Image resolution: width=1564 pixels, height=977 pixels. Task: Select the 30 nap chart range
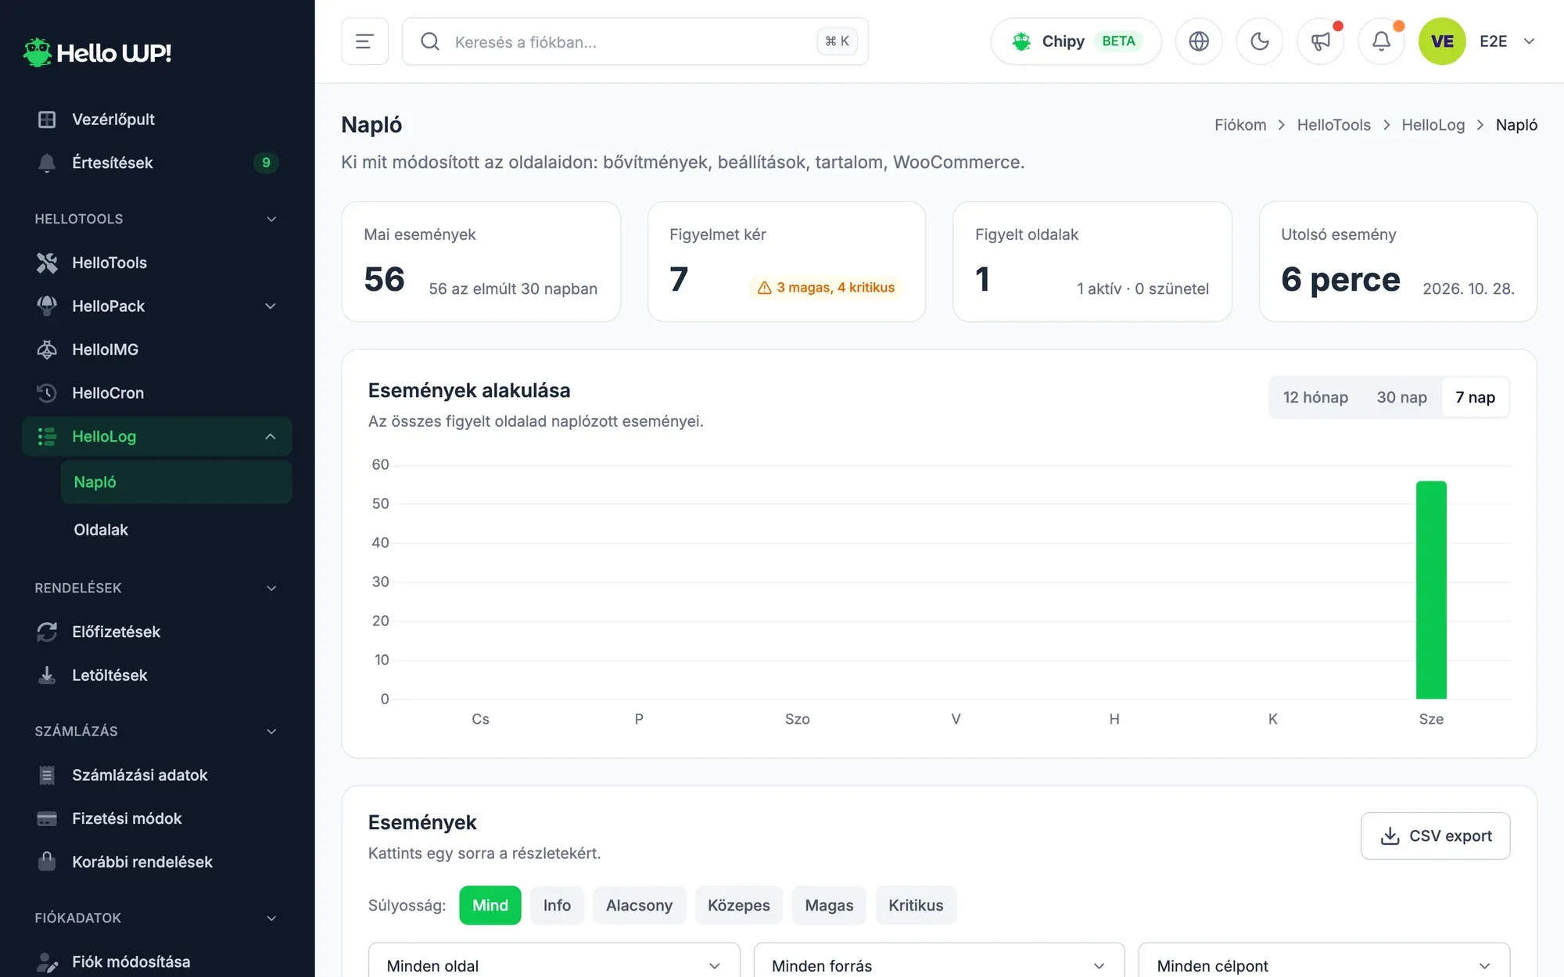click(1401, 397)
